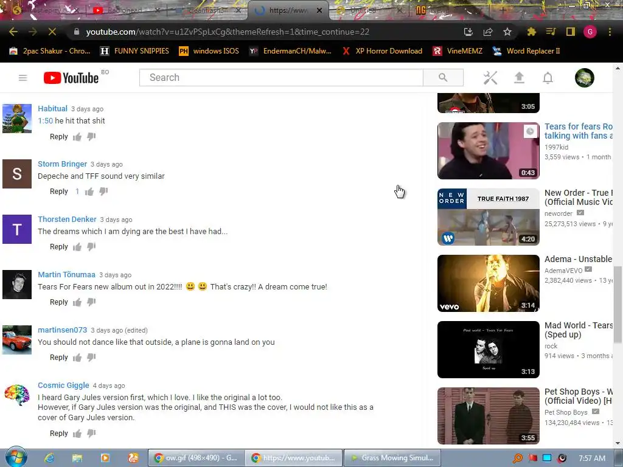Dislike Thorsten Denker's comment
This screenshot has width=623, height=467.
[91, 247]
